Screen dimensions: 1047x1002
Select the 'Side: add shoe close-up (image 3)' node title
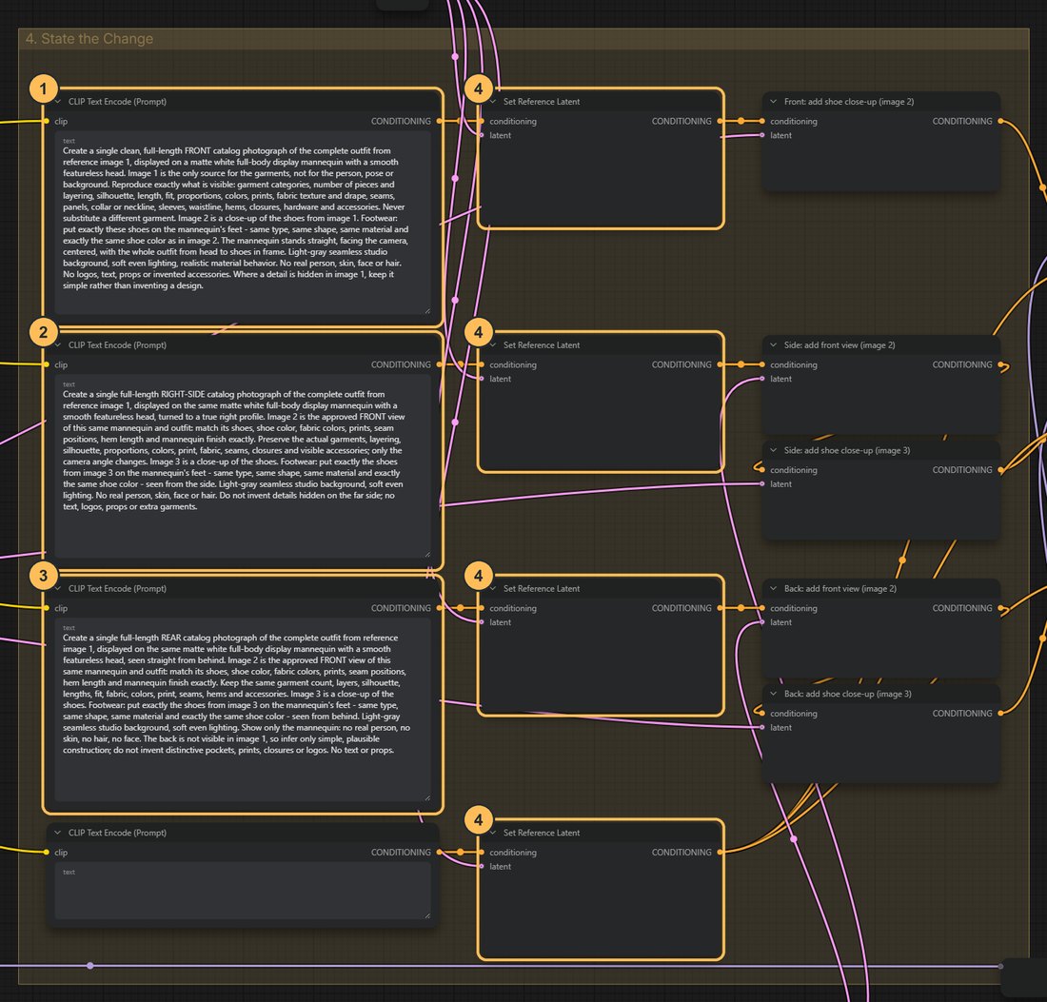point(847,451)
